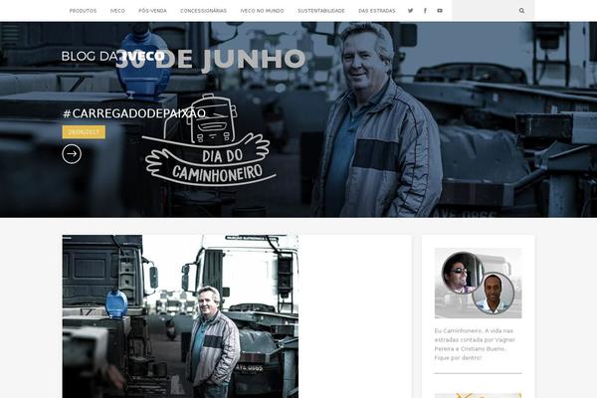Open the trucker article thumbnail image
Screen dimensions: 597x398
coord(180,316)
